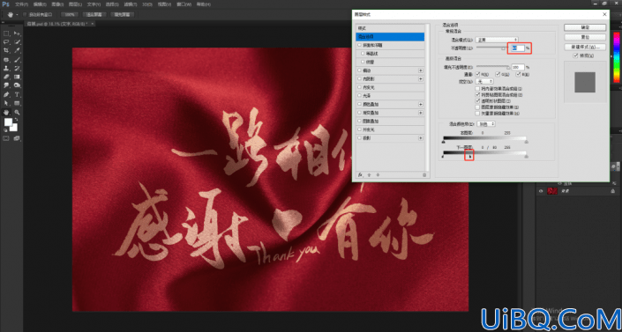Open the 滤镜(T) menu

131,4
